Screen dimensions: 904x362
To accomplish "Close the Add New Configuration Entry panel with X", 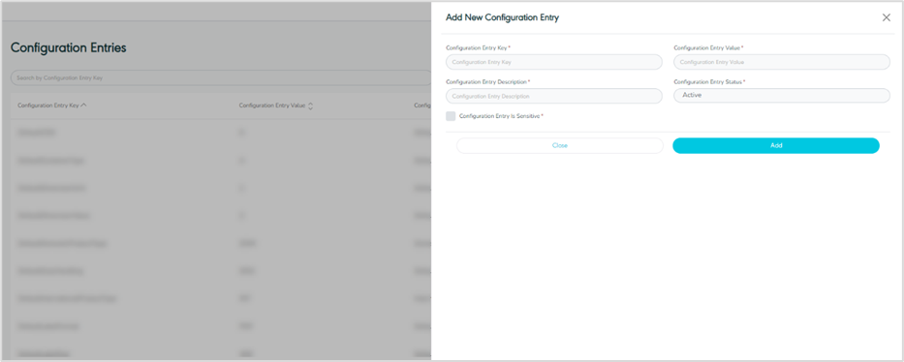I will pyautogui.click(x=887, y=17).
